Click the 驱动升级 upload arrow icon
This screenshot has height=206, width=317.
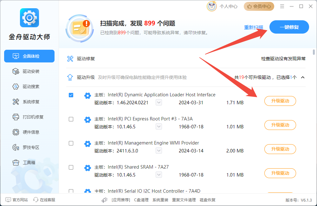point(70,77)
